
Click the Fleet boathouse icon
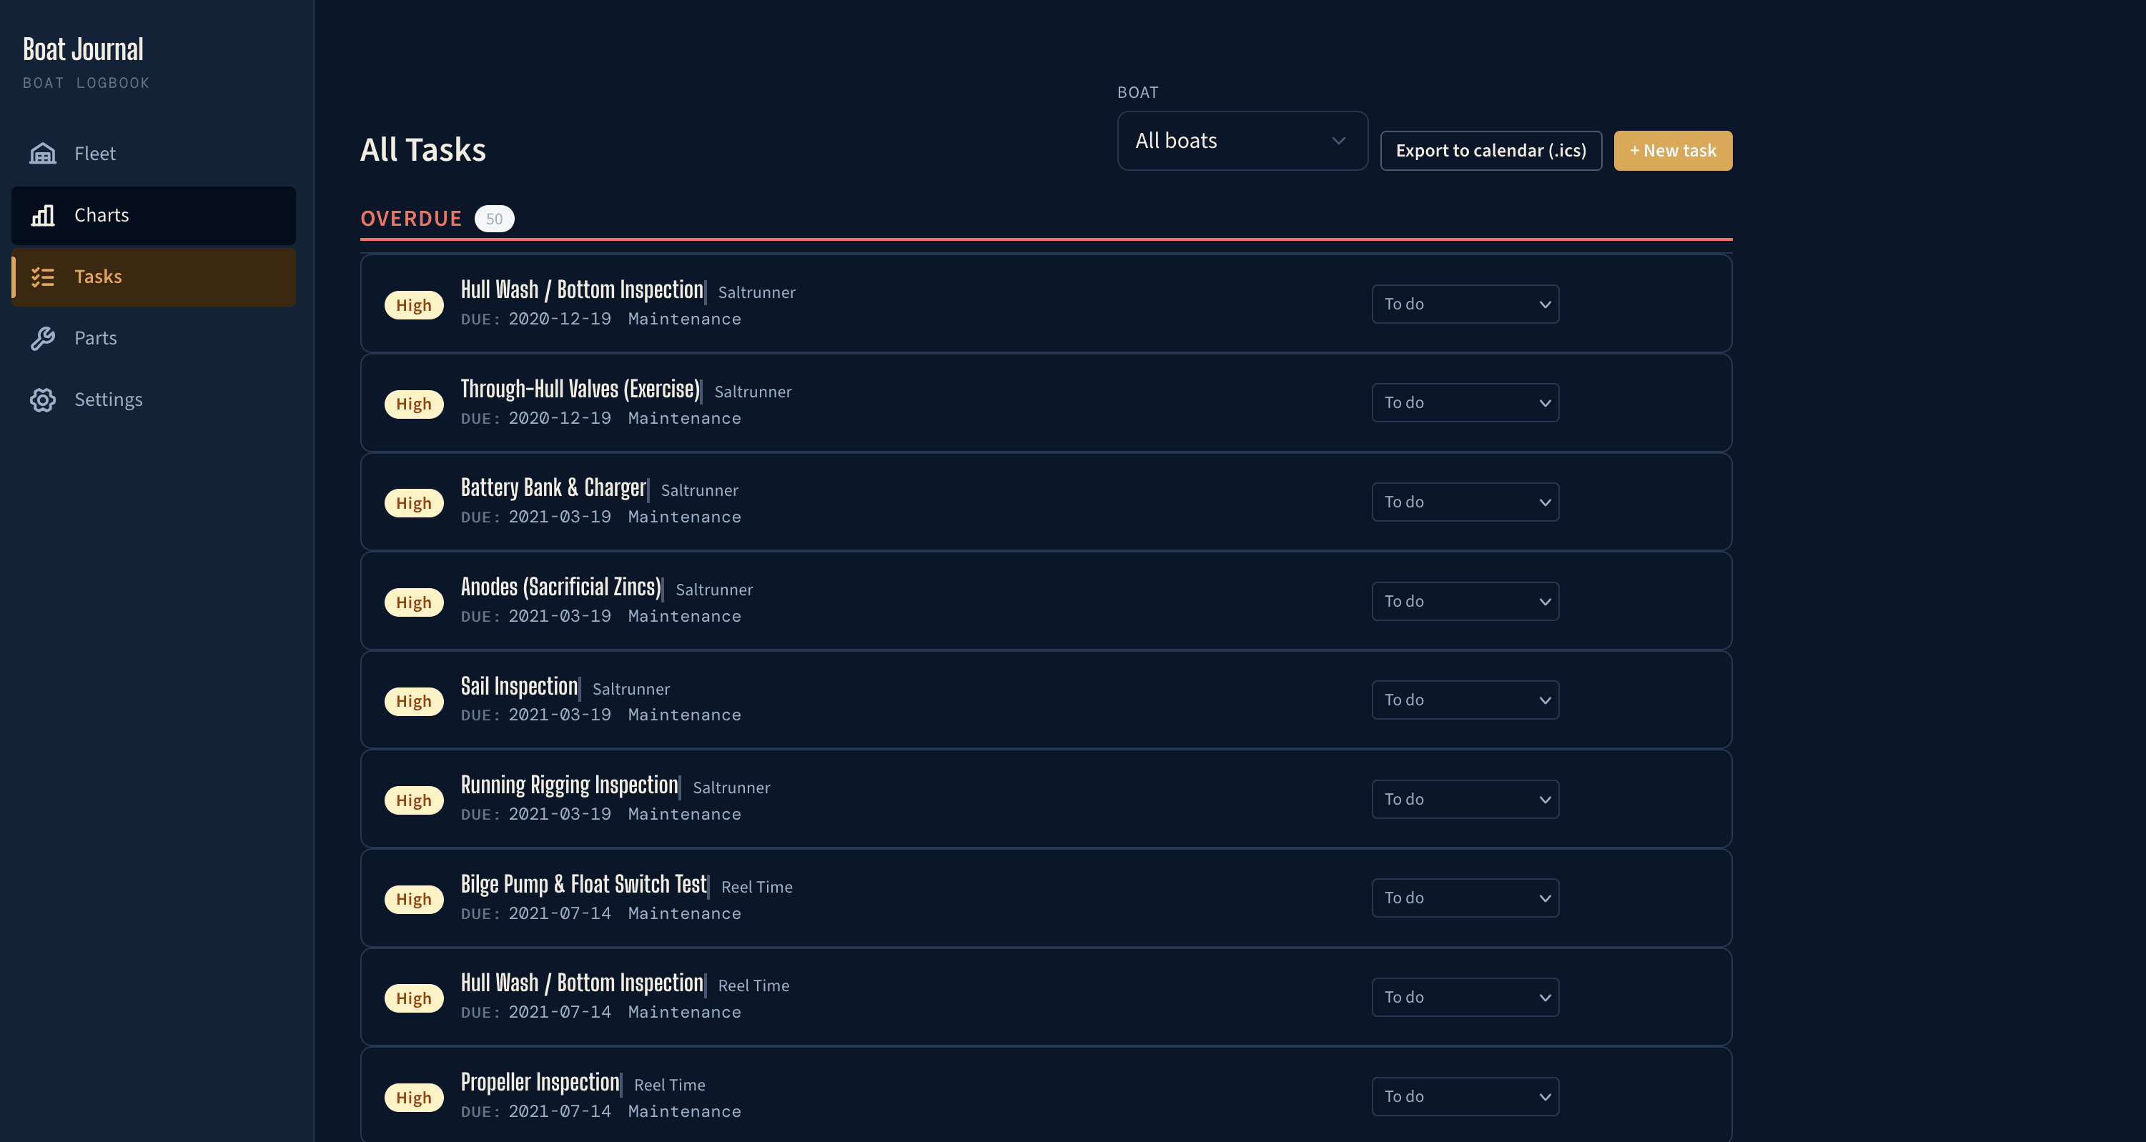42,153
